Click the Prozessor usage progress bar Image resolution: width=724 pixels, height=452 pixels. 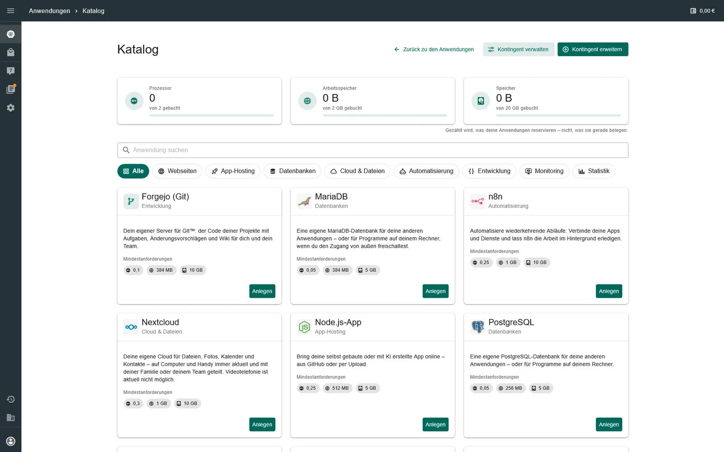coord(211,116)
